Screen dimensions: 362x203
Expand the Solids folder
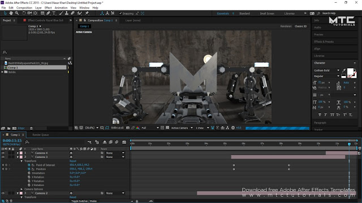click(x=2, y=72)
